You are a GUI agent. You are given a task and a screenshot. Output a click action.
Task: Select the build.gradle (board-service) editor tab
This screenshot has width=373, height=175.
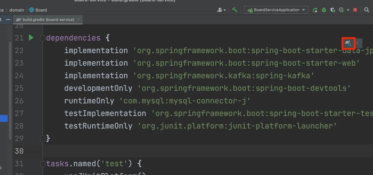48,20
